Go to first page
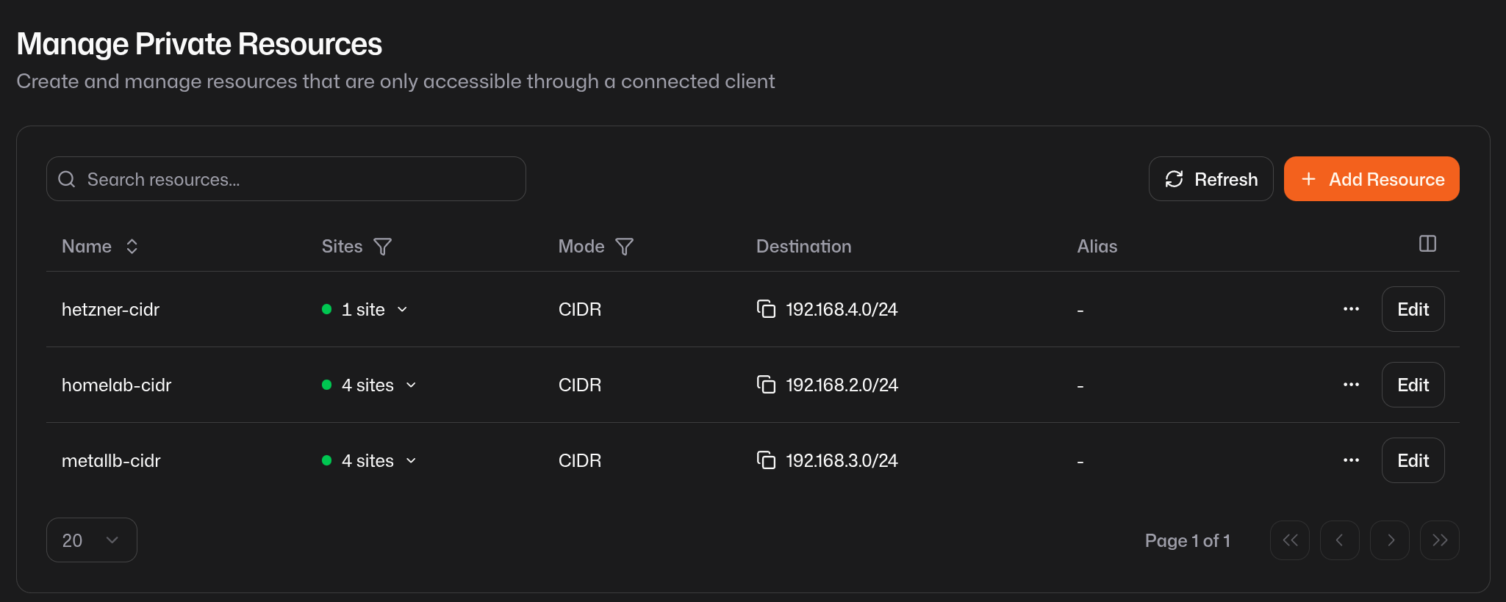Viewport: 1506px width, 602px height. (x=1290, y=540)
